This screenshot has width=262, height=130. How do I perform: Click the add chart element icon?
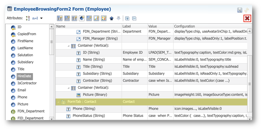coord(96,18)
